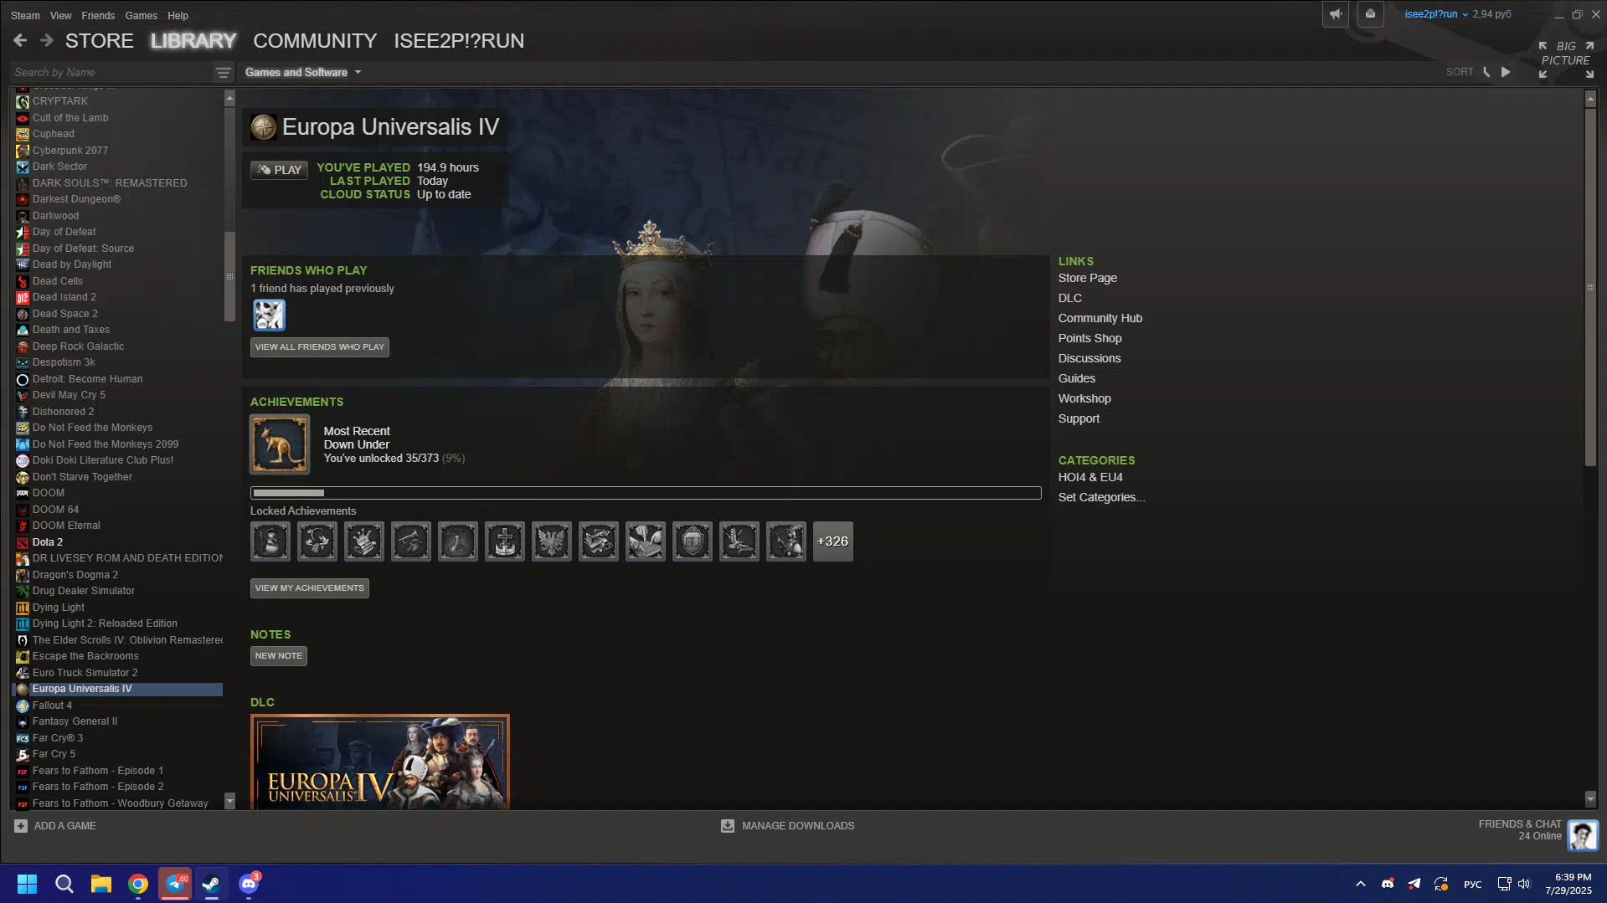This screenshot has height=903, width=1607.
Task: Open the Help menu
Action: pos(178,15)
